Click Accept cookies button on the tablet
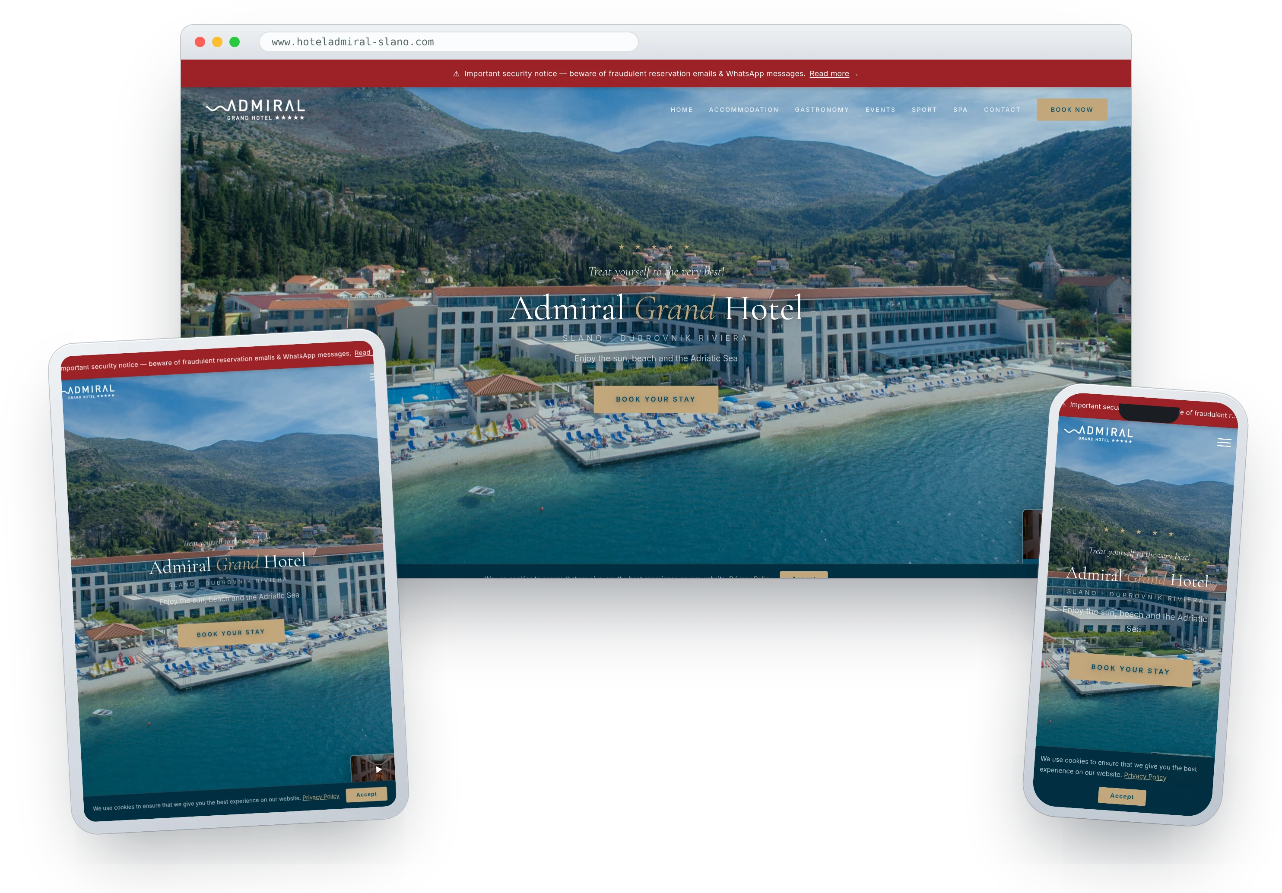 coord(366,794)
